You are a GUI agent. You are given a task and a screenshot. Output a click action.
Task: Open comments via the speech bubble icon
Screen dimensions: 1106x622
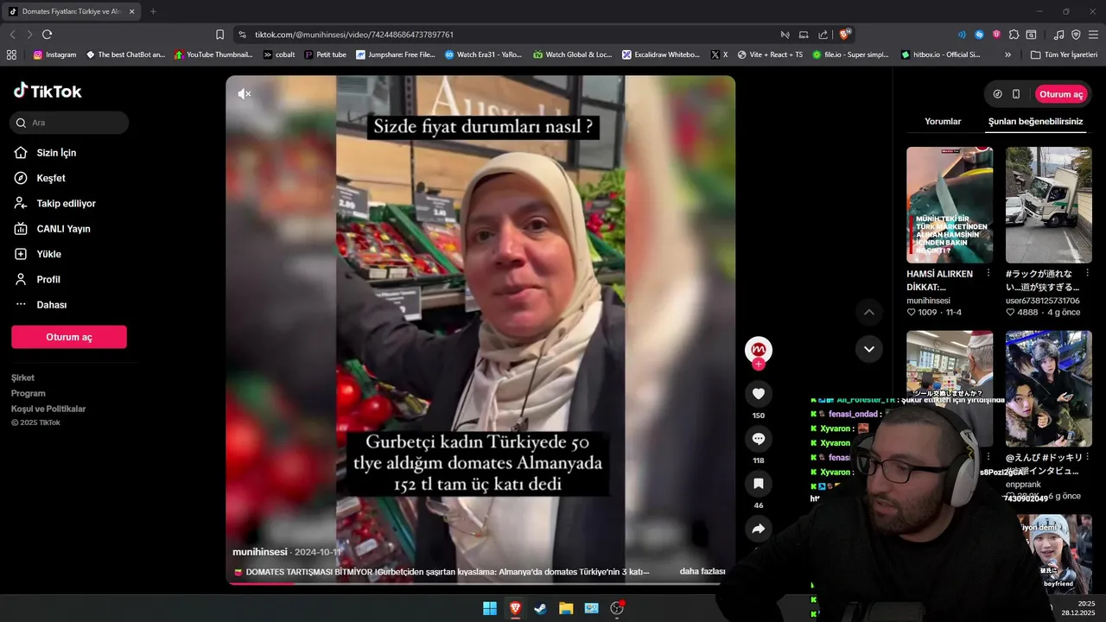coord(759,439)
